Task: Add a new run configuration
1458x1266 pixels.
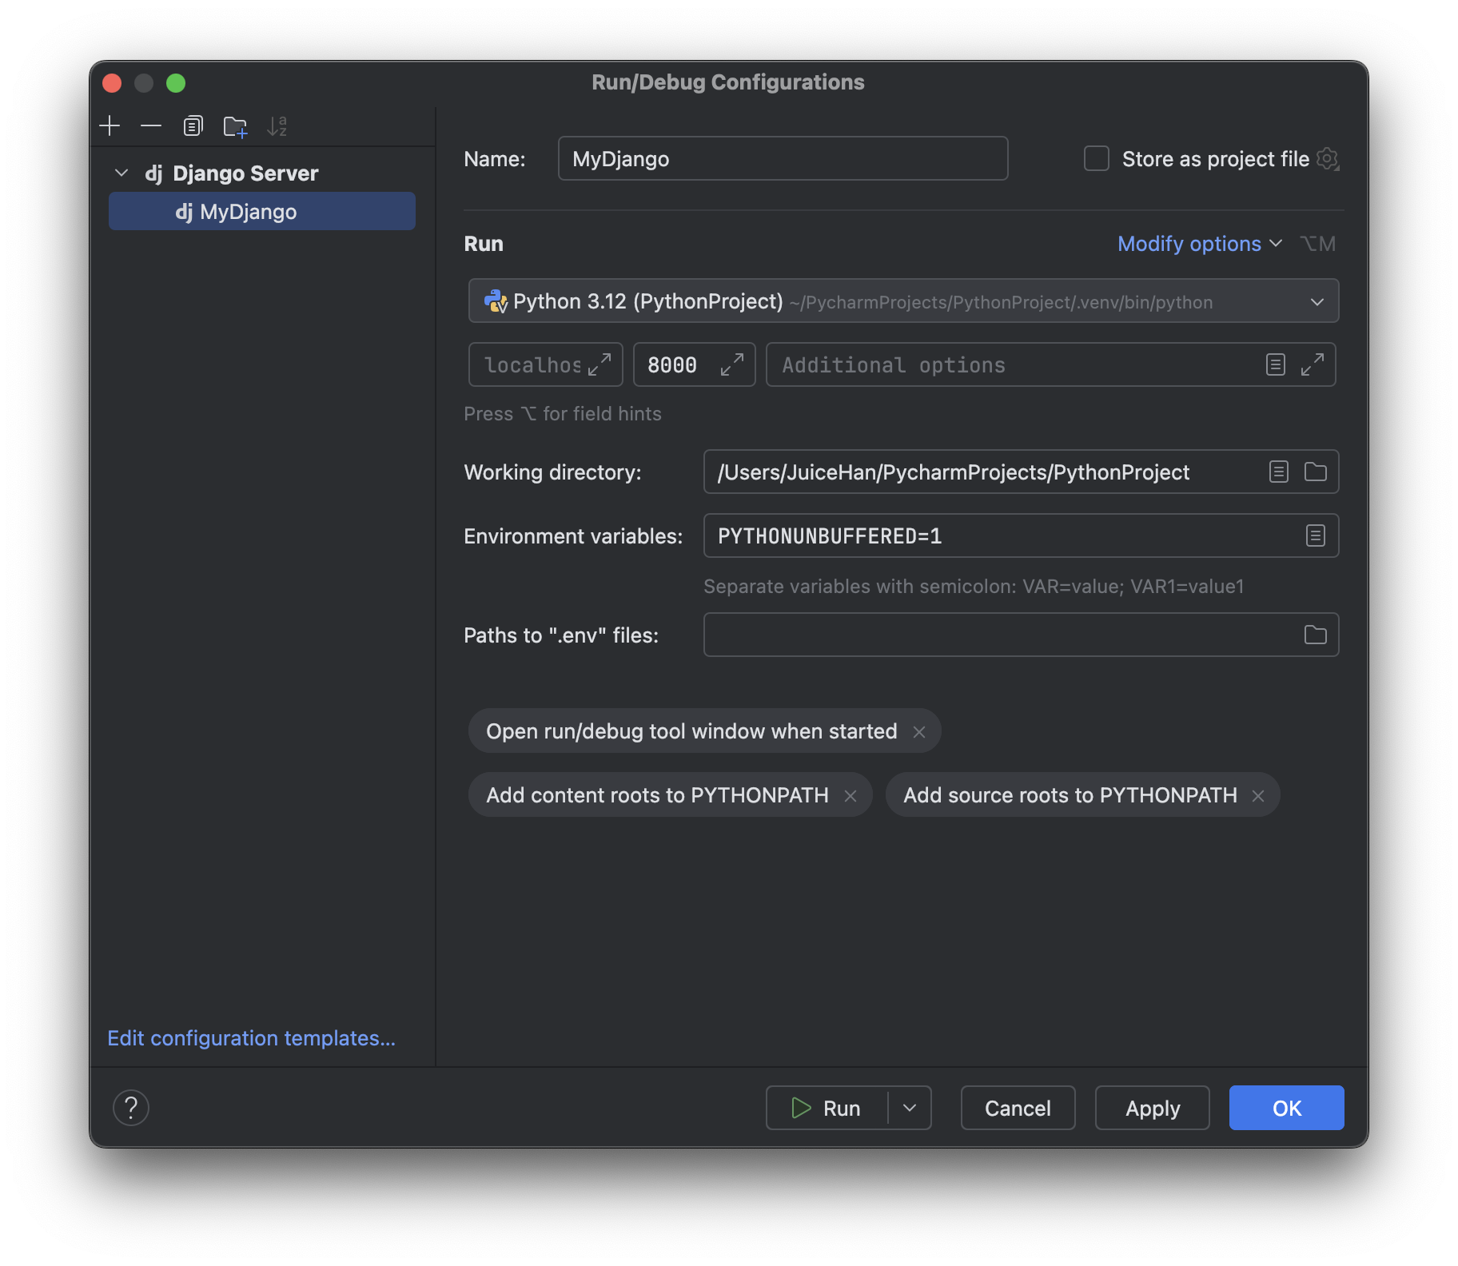Action: click(110, 125)
